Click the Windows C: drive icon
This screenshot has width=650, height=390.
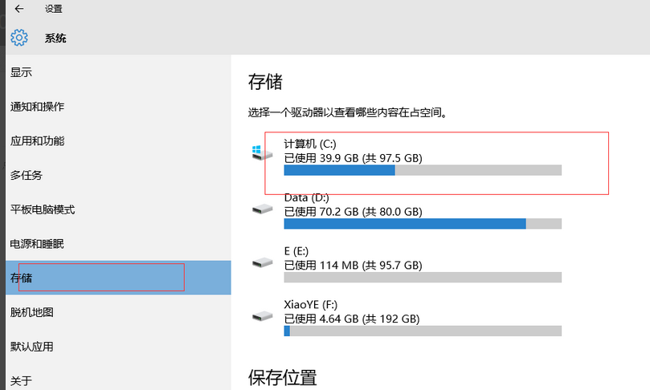pyautogui.click(x=262, y=152)
